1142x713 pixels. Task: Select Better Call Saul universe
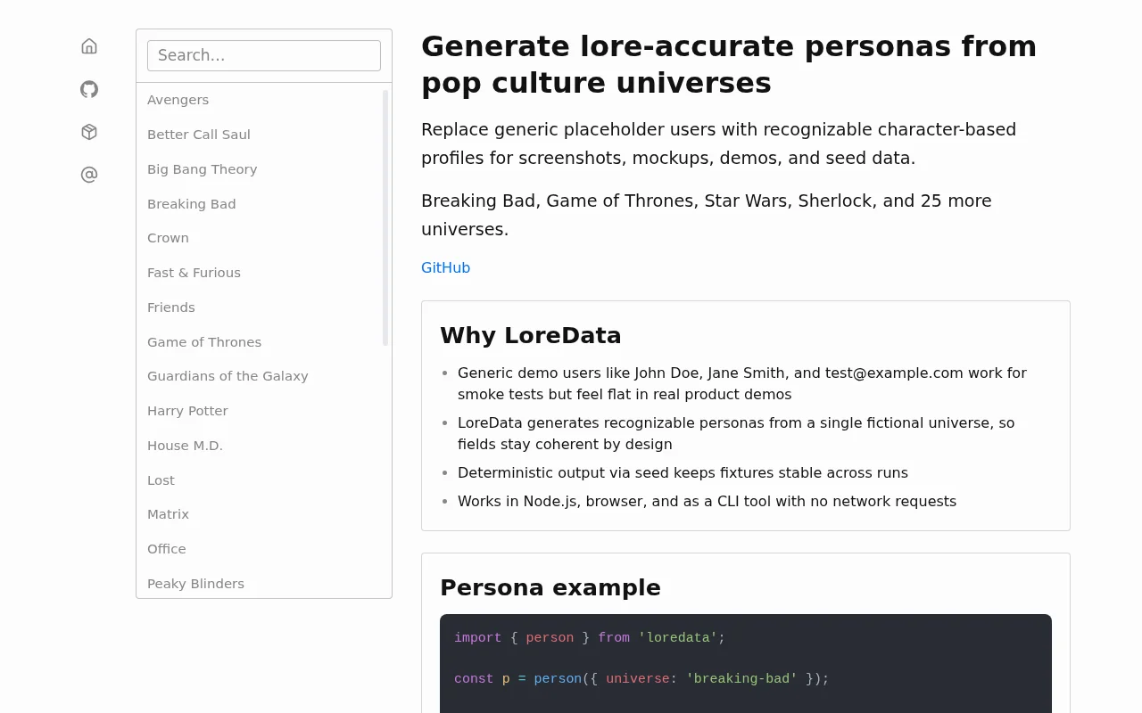(x=199, y=135)
